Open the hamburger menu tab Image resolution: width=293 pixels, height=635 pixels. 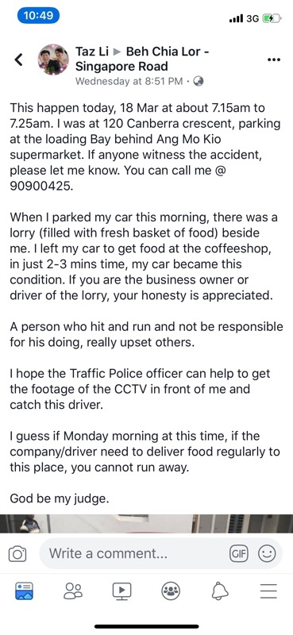(x=268, y=591)
